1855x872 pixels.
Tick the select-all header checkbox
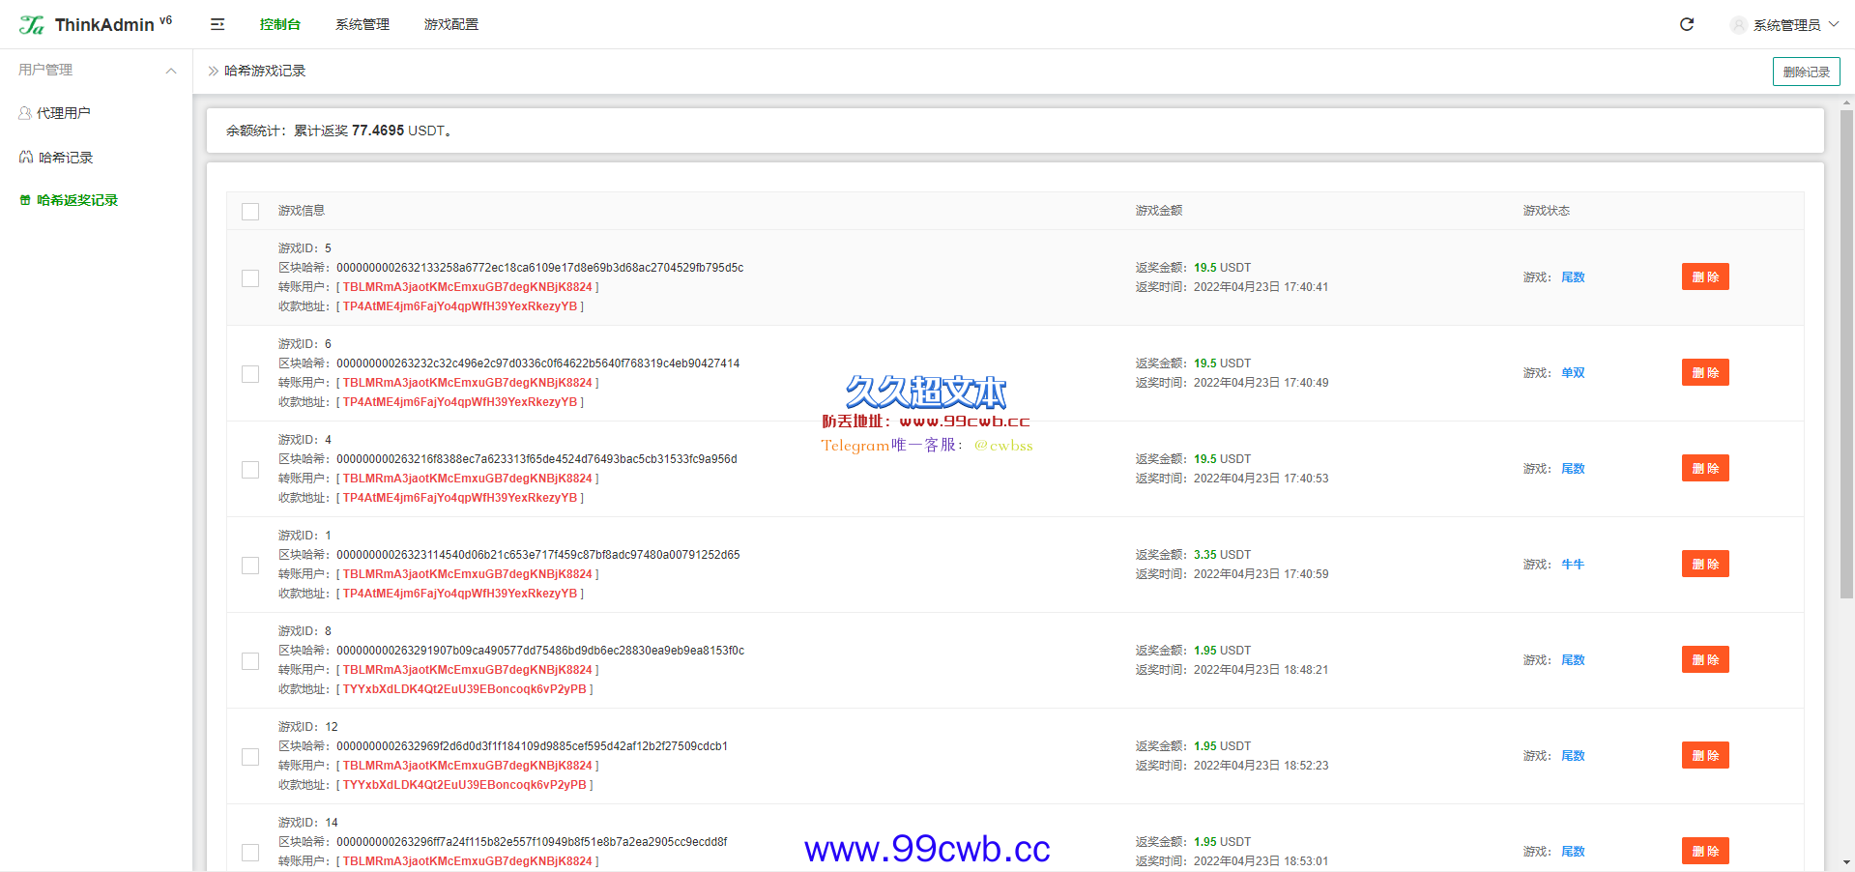click(x=250, y=211)
